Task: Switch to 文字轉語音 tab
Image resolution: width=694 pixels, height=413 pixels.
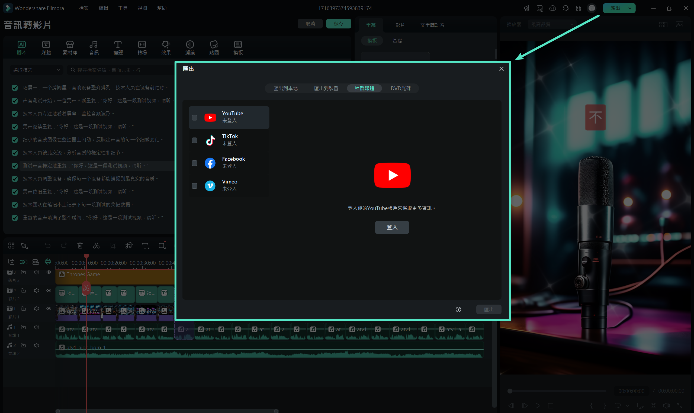Action: tap(432, 25)
